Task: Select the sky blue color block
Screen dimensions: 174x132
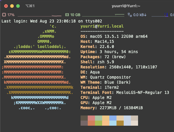Action: pos(113,123)
